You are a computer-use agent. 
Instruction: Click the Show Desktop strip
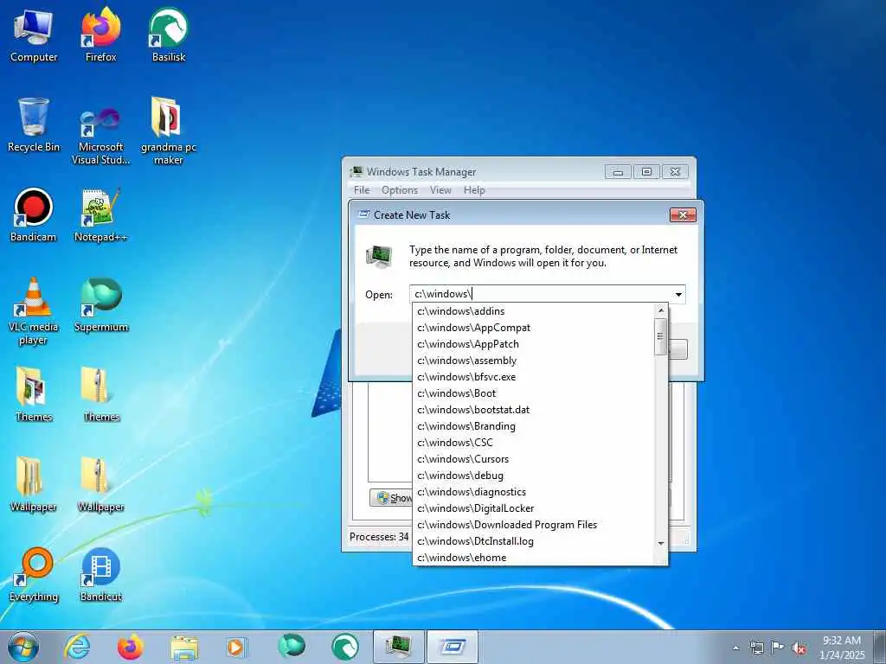tap(881, 647)
